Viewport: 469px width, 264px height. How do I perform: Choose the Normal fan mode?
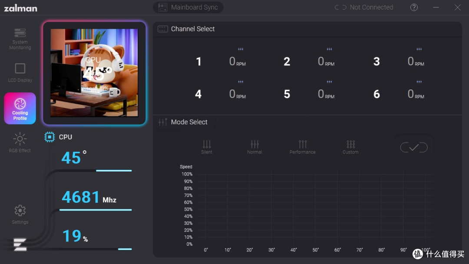(x=254, y=147)
